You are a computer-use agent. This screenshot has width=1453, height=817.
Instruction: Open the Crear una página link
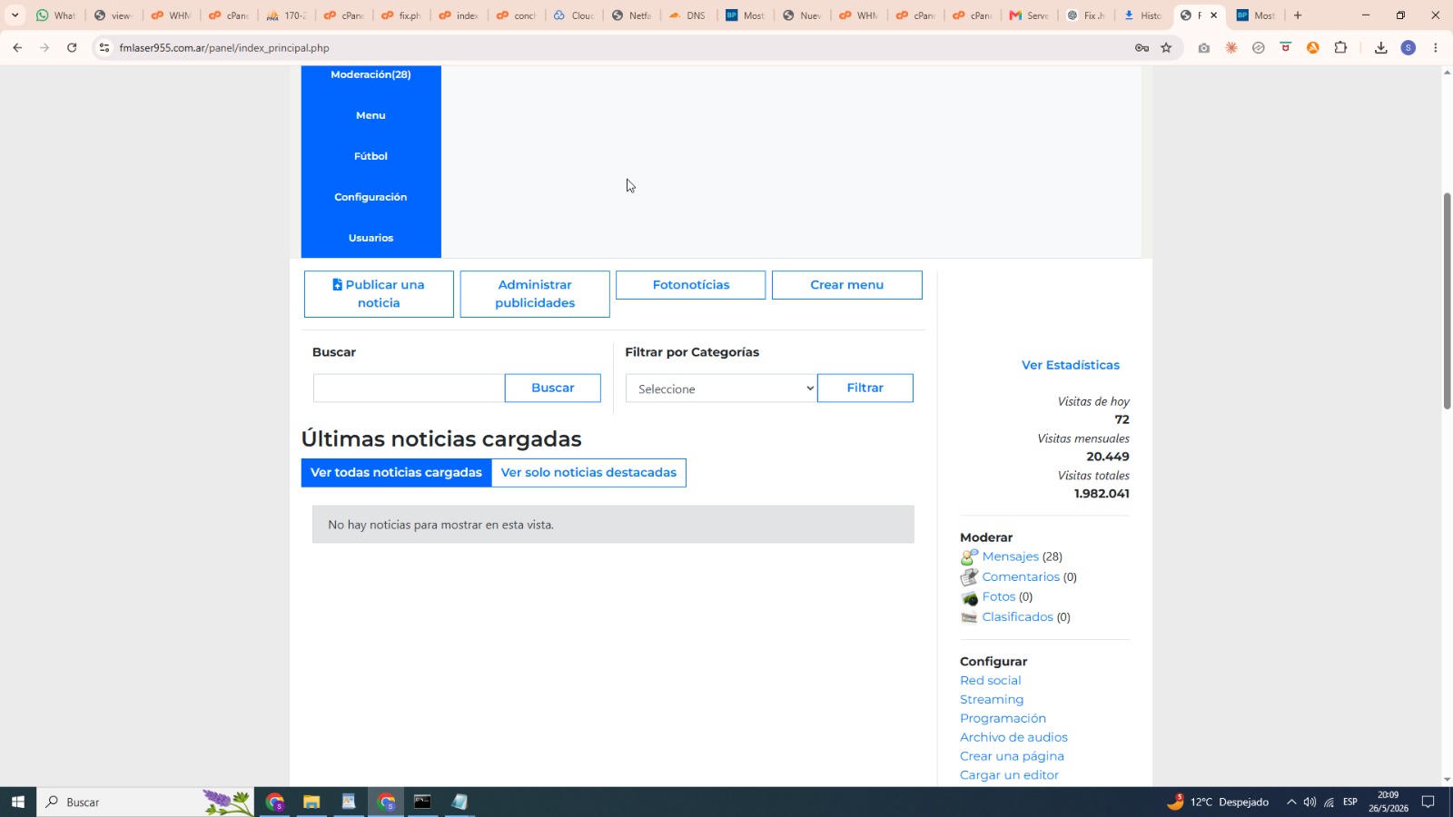[x=1012, y=756]
